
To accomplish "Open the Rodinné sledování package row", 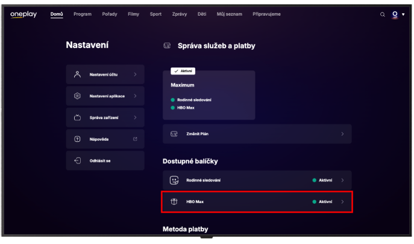I will (x=257, y=180).
